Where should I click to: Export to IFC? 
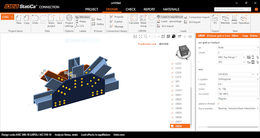[x=215, y=19]
